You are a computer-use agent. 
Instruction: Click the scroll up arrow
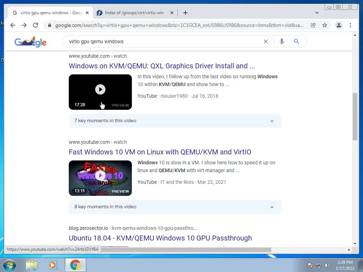[355, 35]
